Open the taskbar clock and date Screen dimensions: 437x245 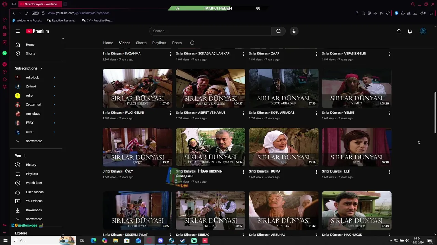[x=417, y=241]
